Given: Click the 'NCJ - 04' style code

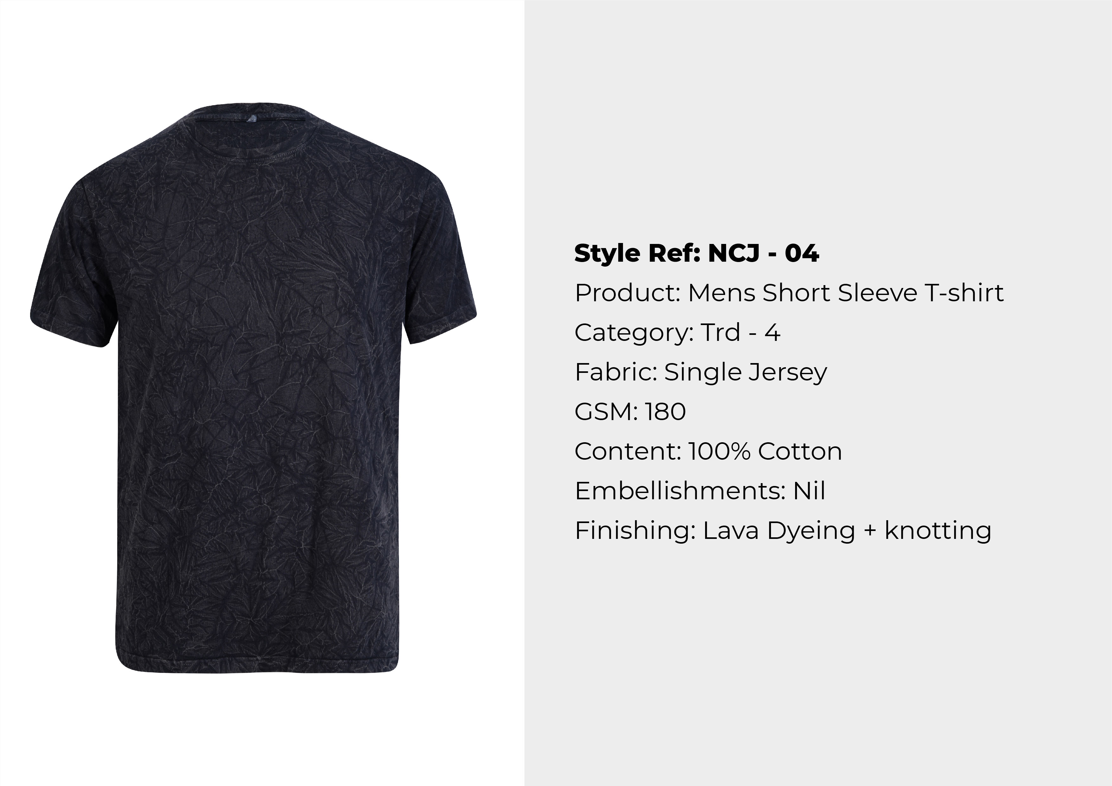Looking at the screenshot, I should [x=763, y=253].
